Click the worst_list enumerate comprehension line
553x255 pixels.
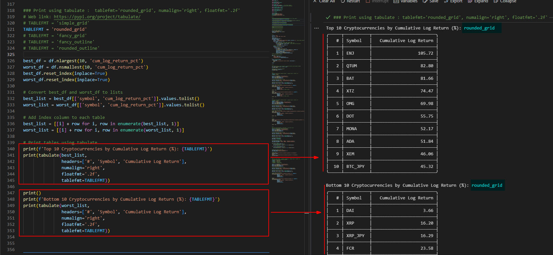(104, 130)
